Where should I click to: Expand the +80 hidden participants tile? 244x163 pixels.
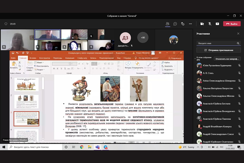click(x=143, y=37)
